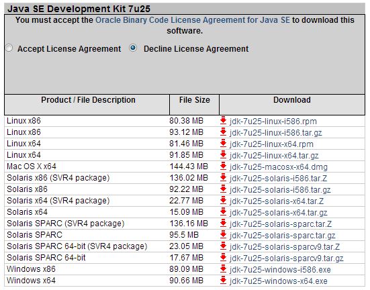The image size is (370, 290).
Task: Open the jdk-7u25-windows-x64.exe link
Action: 279,281
